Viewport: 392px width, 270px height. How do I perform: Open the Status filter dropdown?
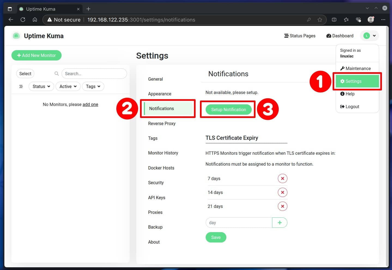[41, 86]
